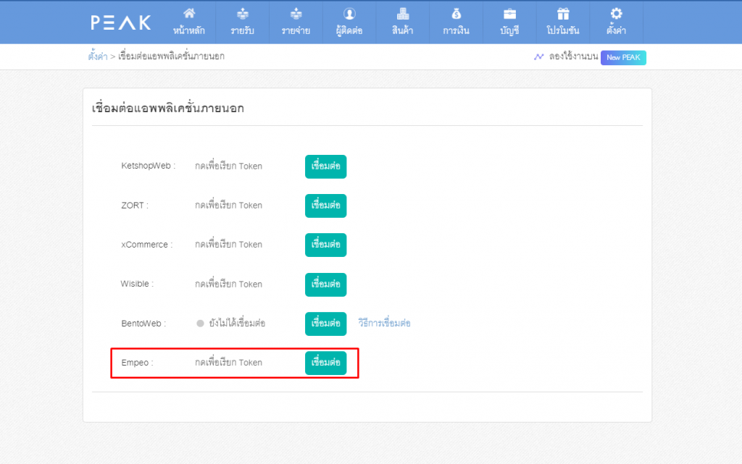Viewport: 742px width, 464px height.
Task: Click ZORT's กดเพื่อเรียก Token text
Action: 228,205
